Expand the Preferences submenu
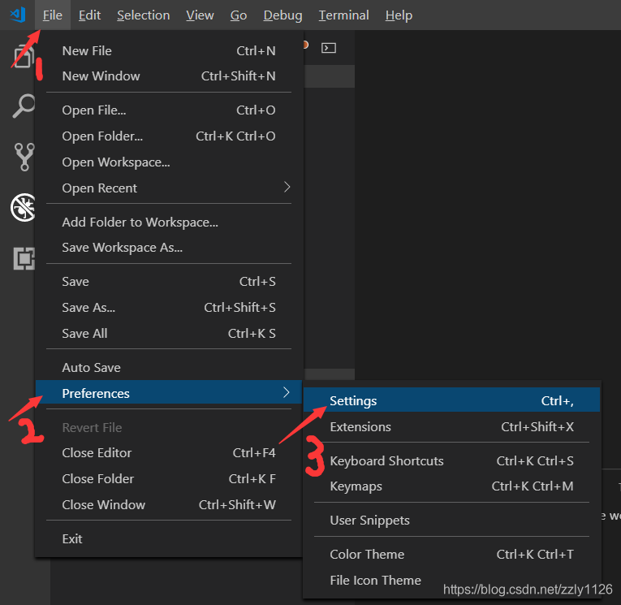 (x=169, y=392)
